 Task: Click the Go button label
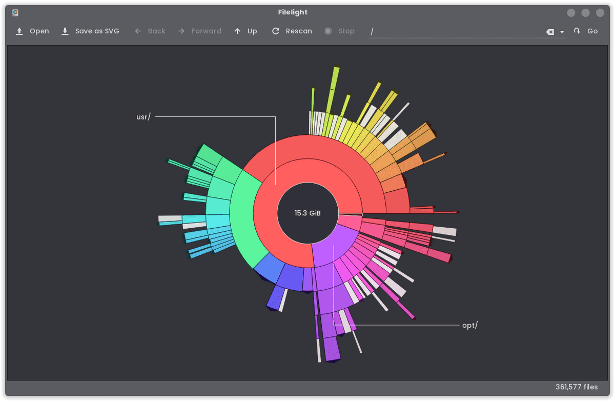pos(592,31)
